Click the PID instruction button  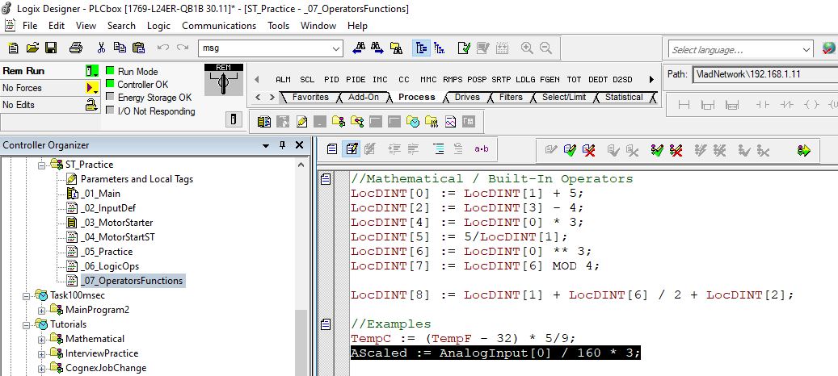(331, 80)
